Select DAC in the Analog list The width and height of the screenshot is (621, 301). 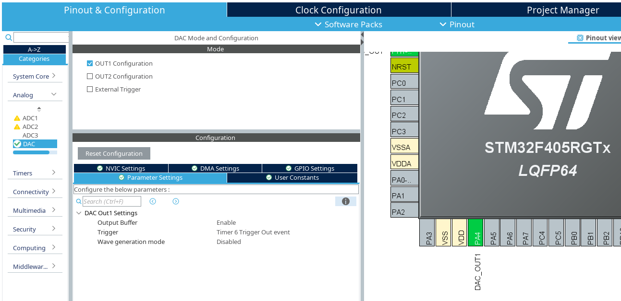point(35,144)
